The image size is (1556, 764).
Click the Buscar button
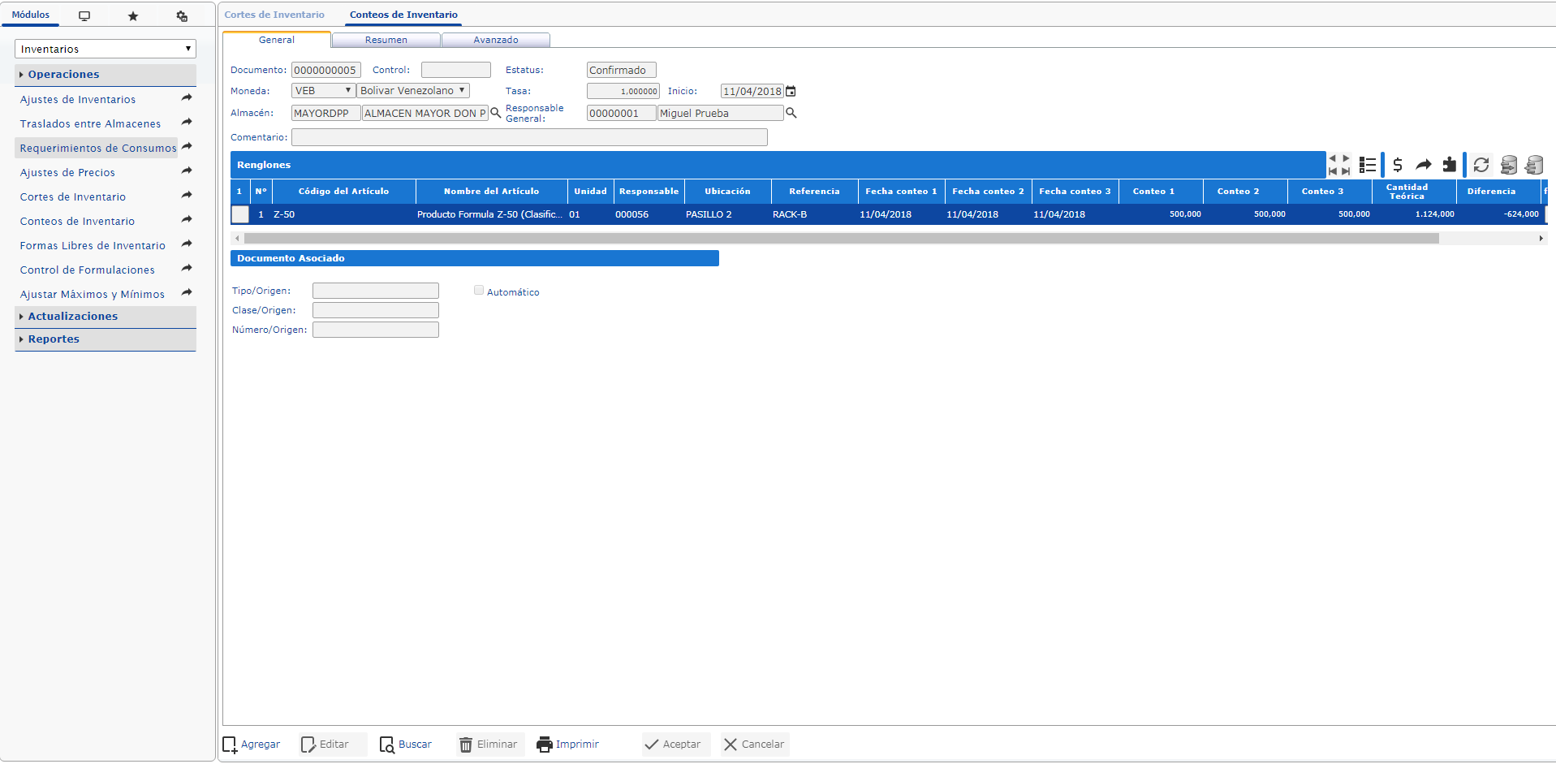point(407,745)
